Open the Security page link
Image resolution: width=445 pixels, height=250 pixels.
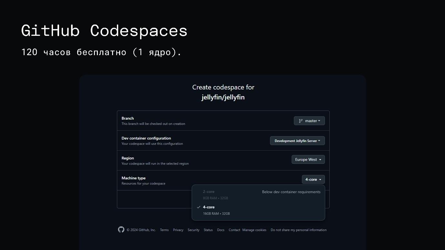tap(193, 230)
